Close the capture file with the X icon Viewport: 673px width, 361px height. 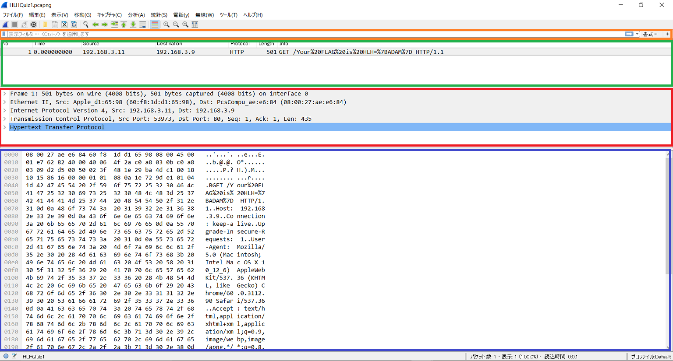point(64,25)
